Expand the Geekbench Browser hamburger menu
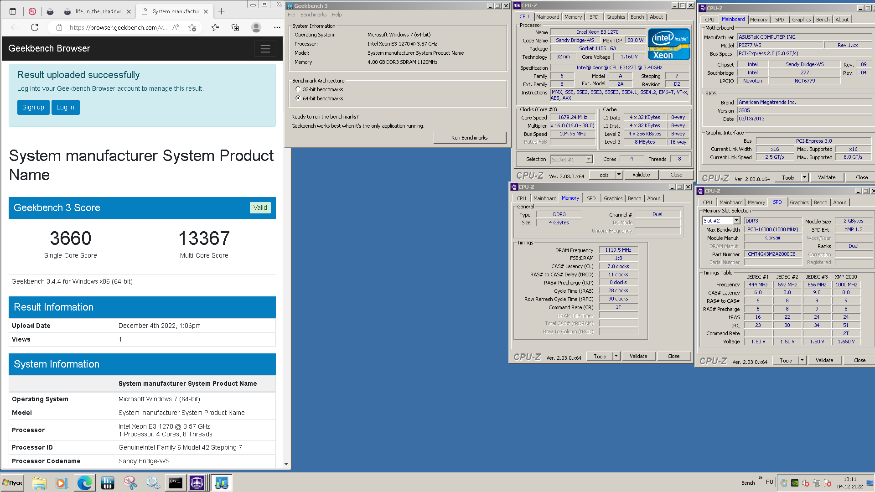Viewport: 875px width, 492px height. [x=265, y=49]
